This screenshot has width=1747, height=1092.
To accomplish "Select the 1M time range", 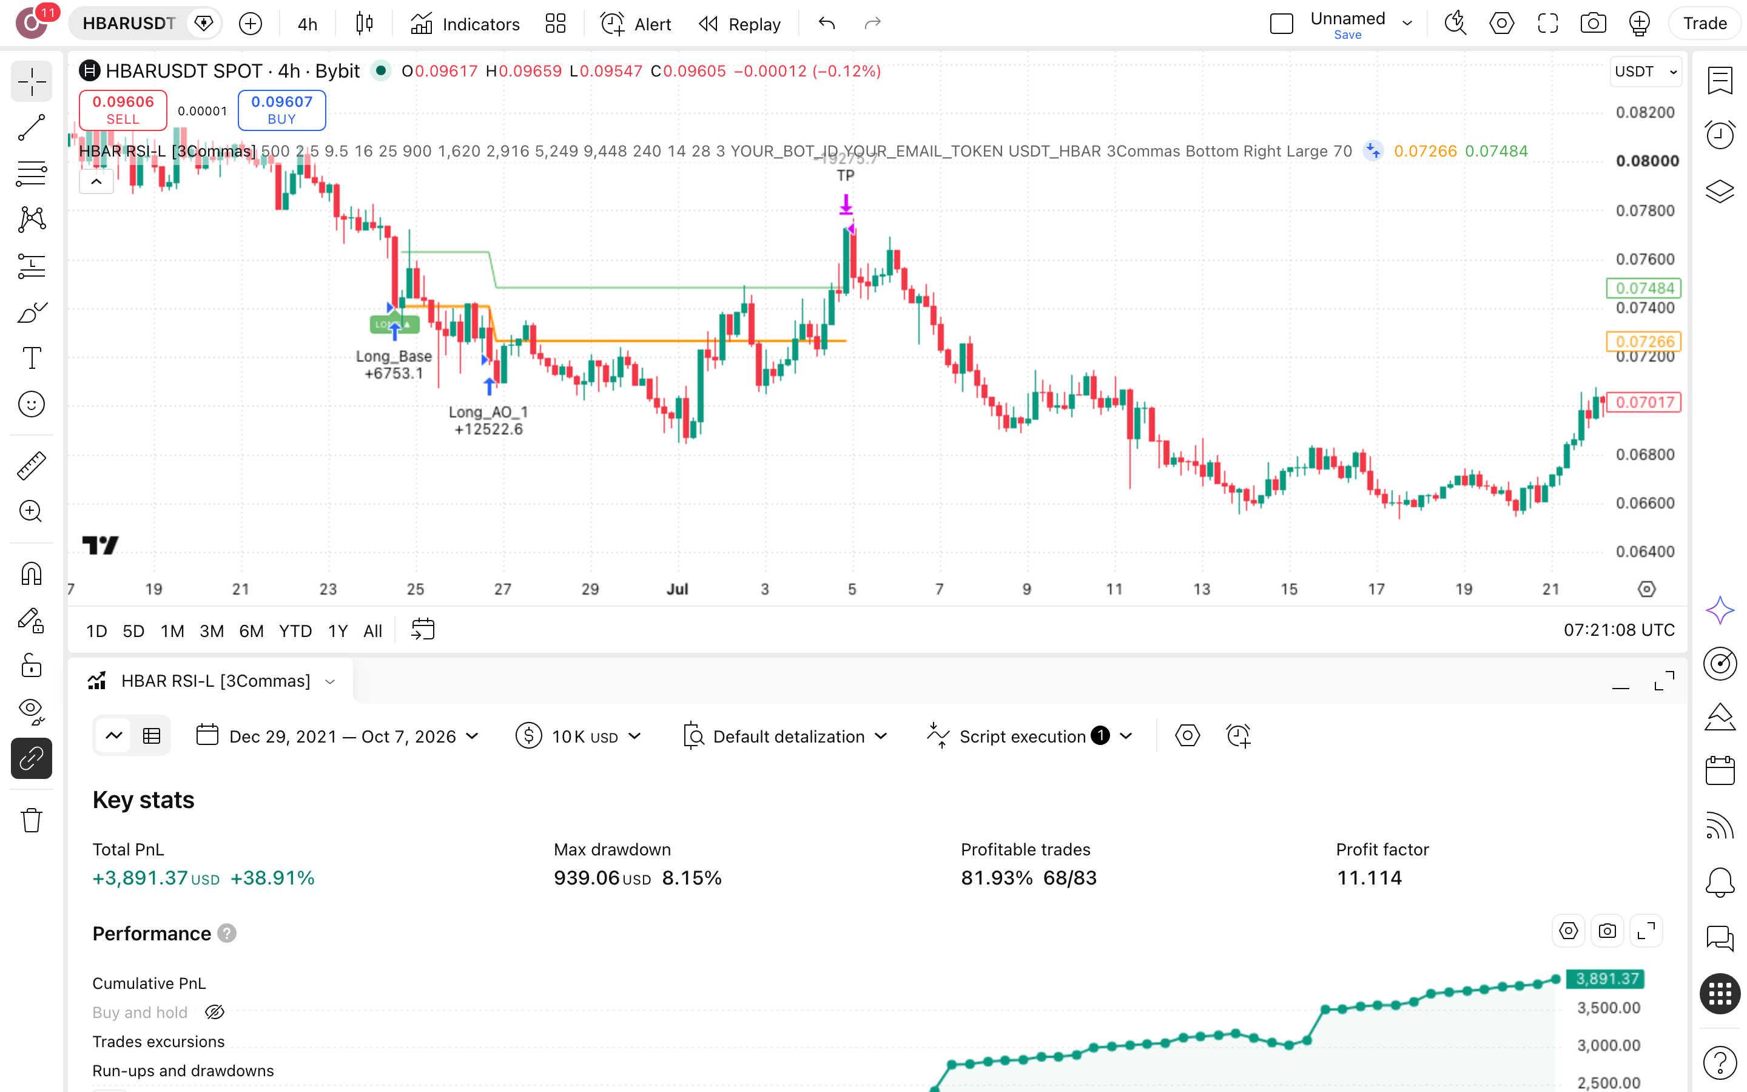I will point(172,630).
